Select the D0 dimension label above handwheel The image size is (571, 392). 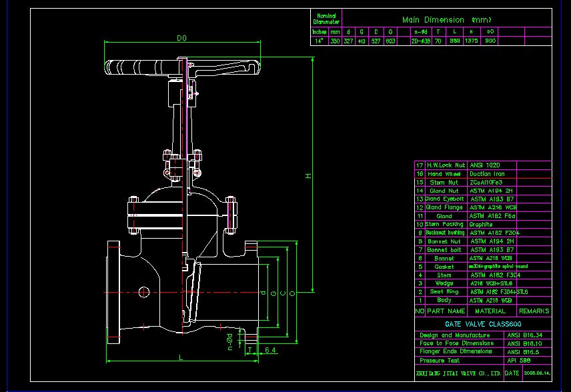pos(181,39)
